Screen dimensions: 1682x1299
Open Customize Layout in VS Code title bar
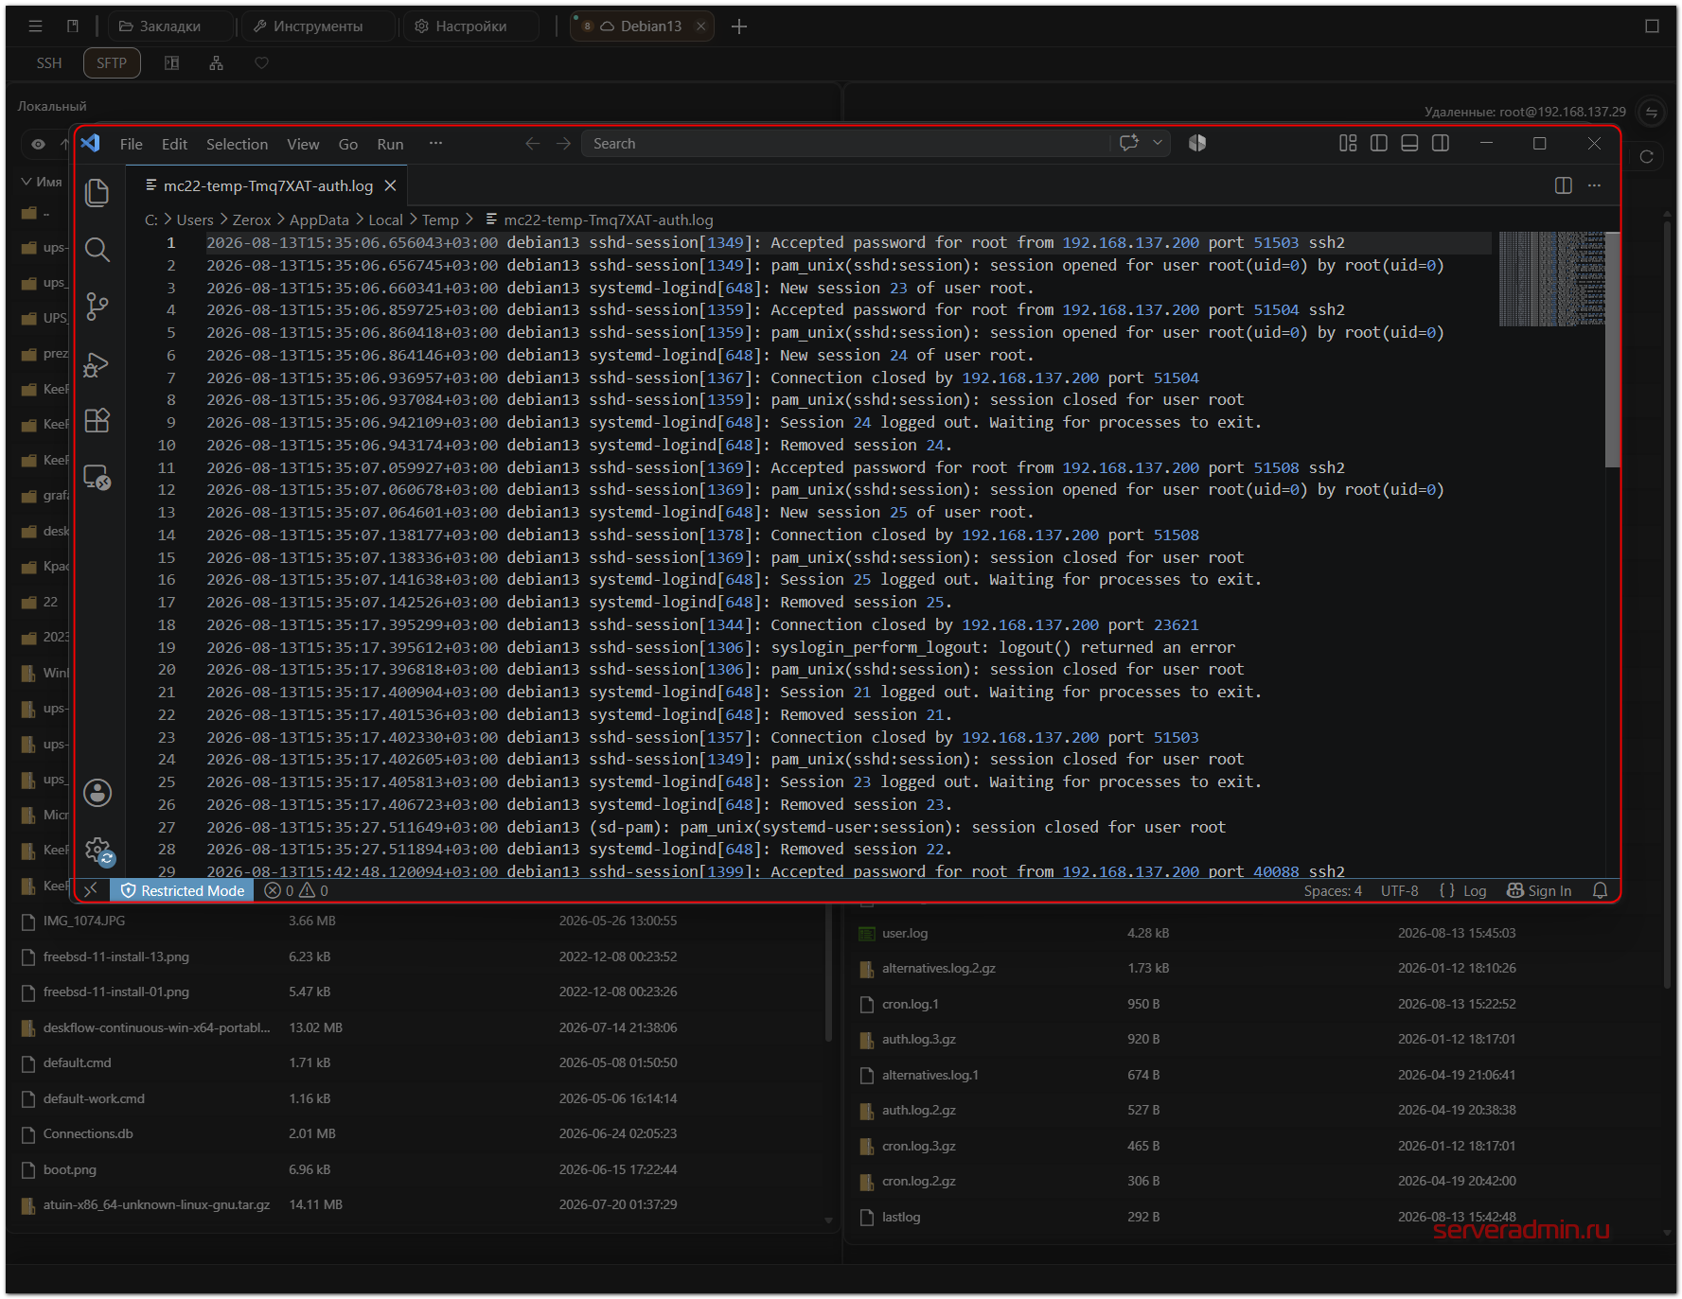pyautogui.click(x=1348, y=143)
